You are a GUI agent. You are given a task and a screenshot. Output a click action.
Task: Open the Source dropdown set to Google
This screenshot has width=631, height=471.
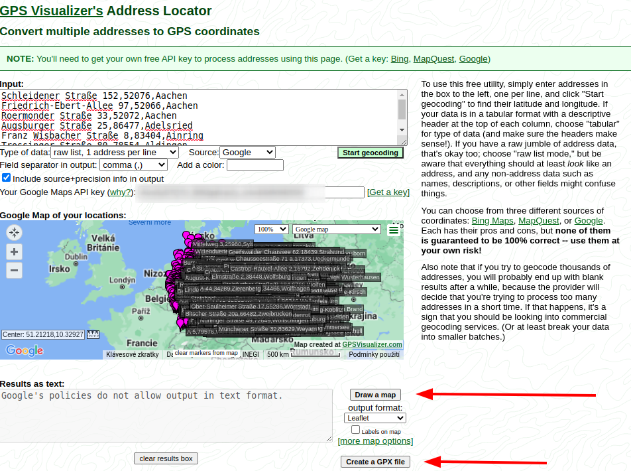click(x=247, y=153)
